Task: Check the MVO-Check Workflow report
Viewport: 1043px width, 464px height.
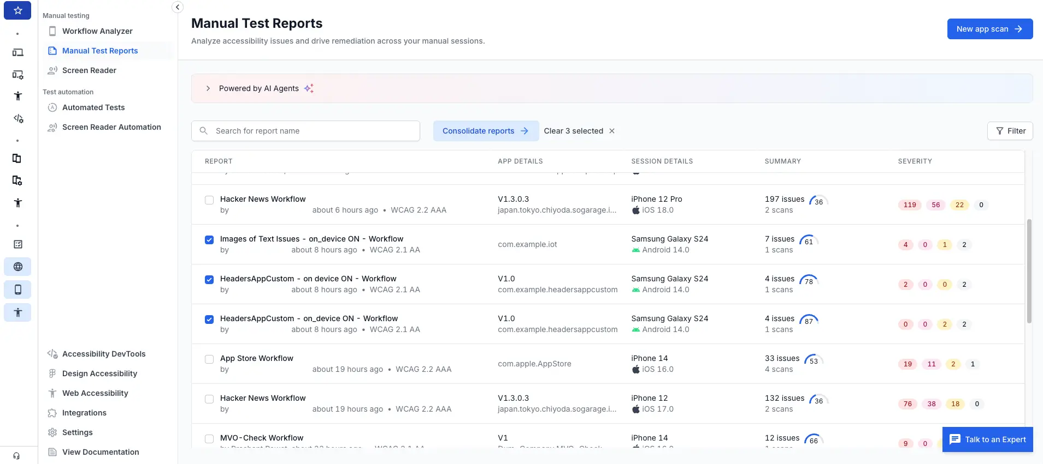Action: tap(209, 439)
